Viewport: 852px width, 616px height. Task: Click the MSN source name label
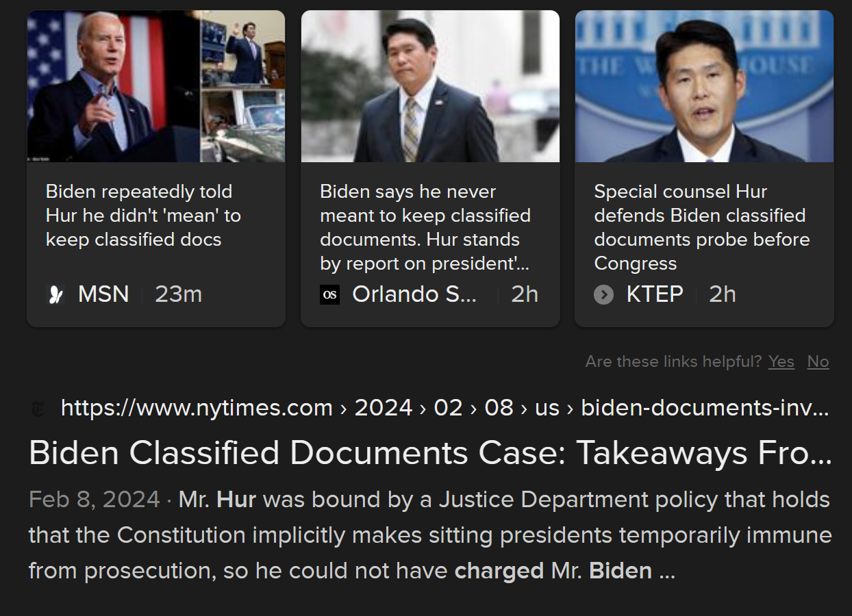[103, 294]
